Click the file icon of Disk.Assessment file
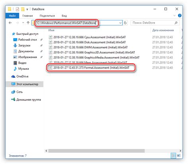The image size is (188, 164). pos(50,42)
